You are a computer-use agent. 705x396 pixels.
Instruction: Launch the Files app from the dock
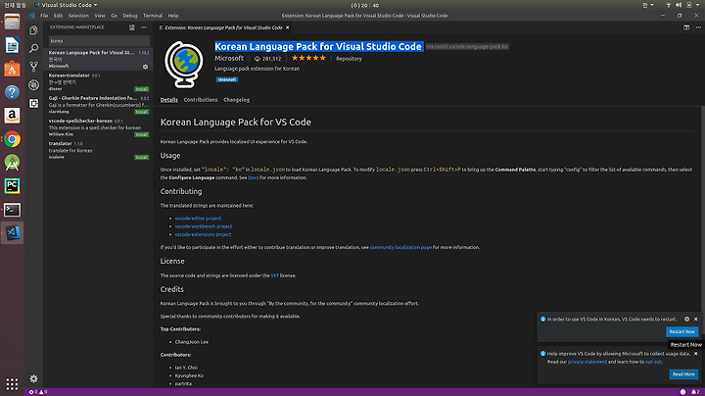[12, 22]
